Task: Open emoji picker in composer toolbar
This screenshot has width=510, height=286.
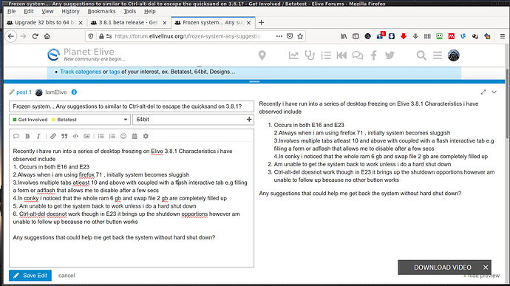Action: pyautogui.click(x=123, y=136)
